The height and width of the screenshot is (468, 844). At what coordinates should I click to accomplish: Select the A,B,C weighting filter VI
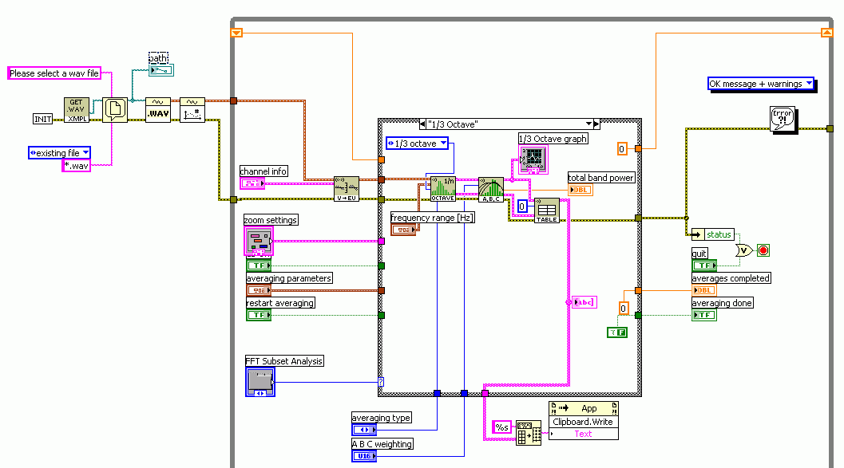[x=491, y=189]
